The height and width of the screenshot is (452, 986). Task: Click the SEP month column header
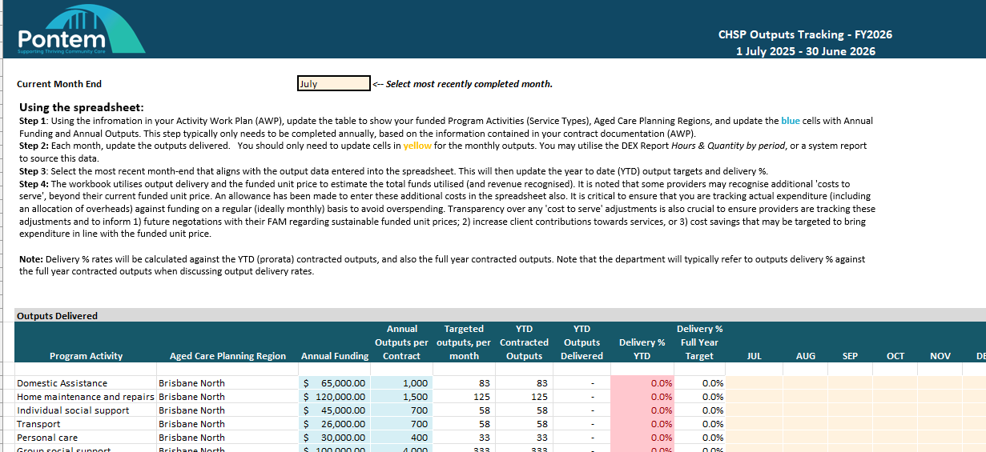point(850,356)
